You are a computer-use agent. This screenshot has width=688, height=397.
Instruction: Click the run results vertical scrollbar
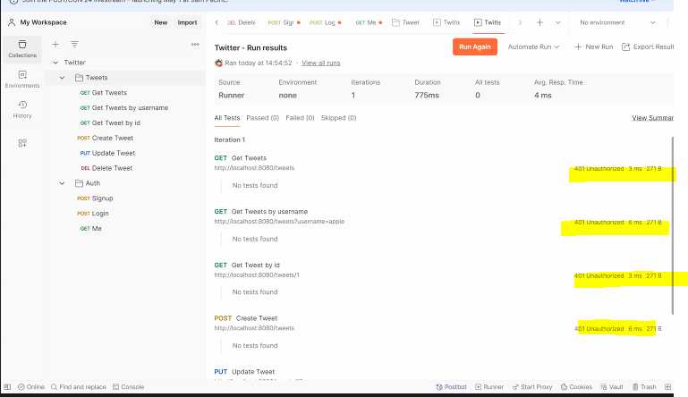pyautogui.click(x=672, y=225)
